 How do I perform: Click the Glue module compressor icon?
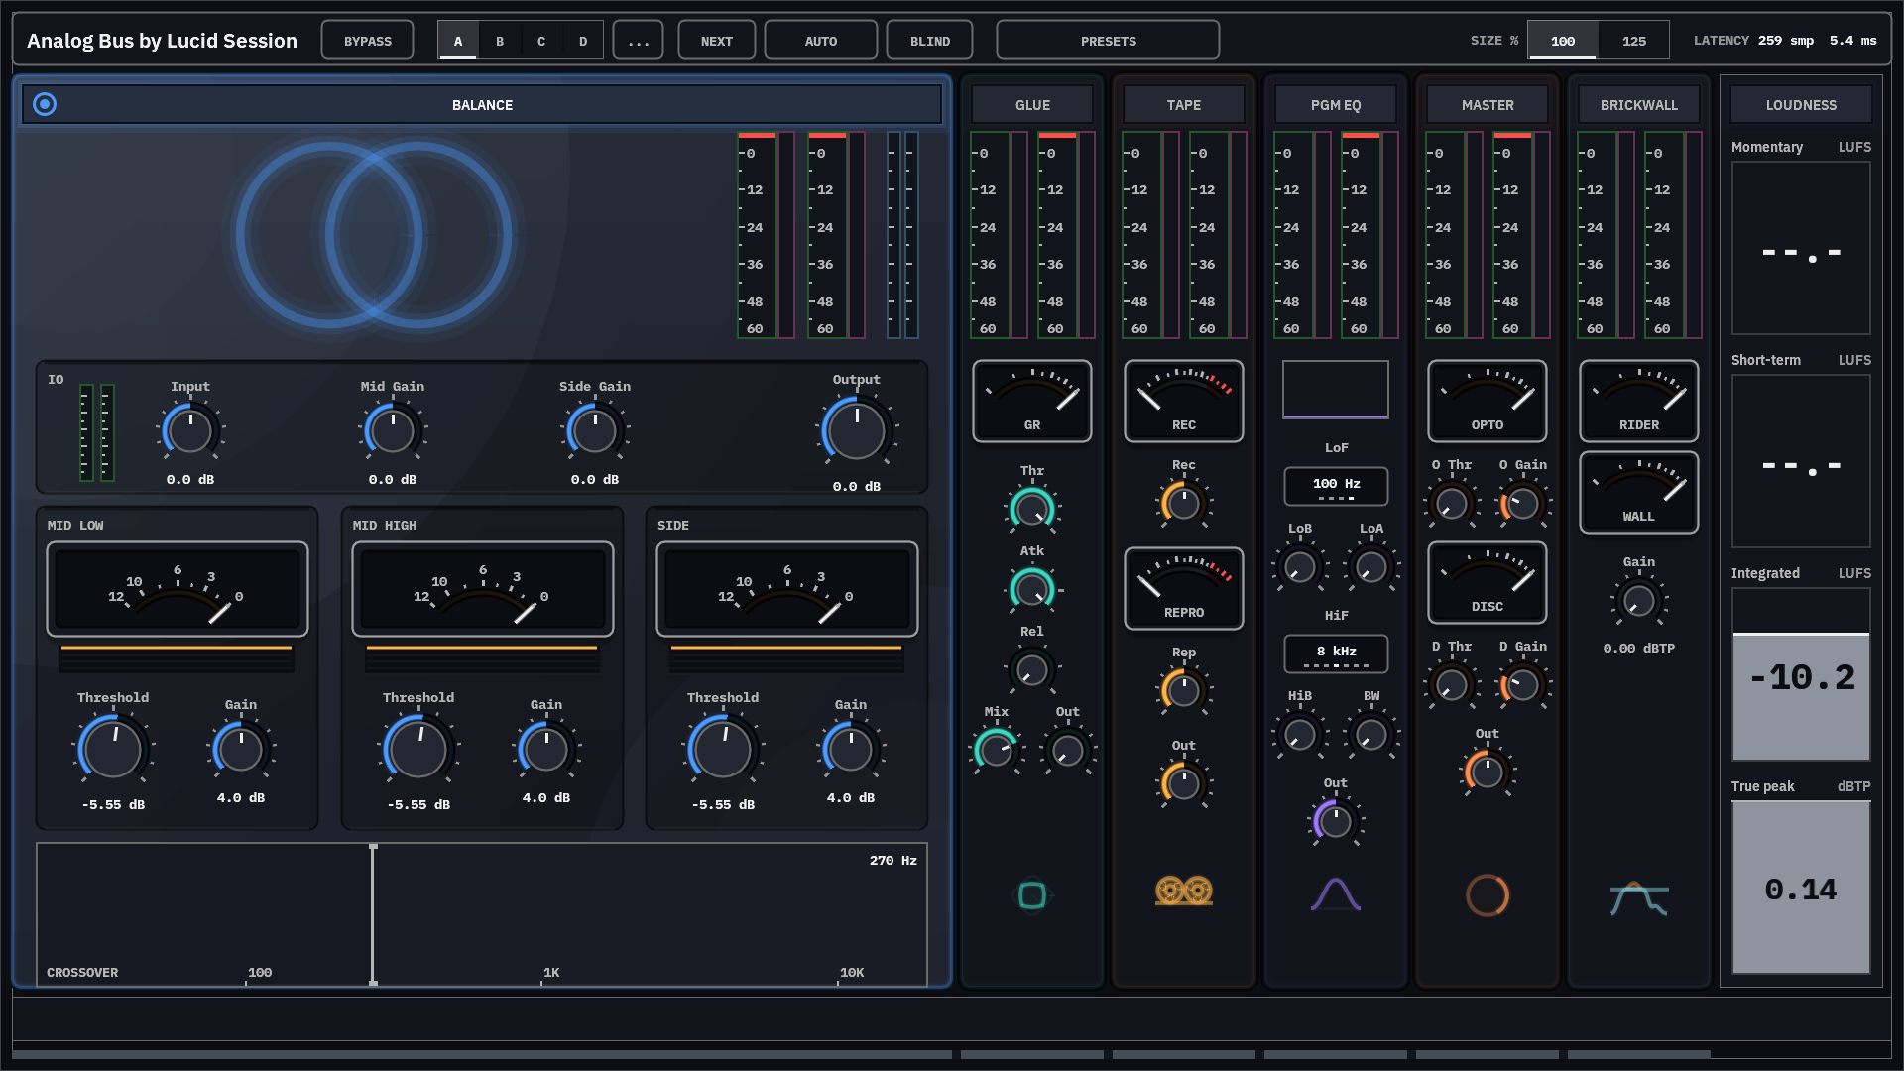click(x=1032, y=895)
